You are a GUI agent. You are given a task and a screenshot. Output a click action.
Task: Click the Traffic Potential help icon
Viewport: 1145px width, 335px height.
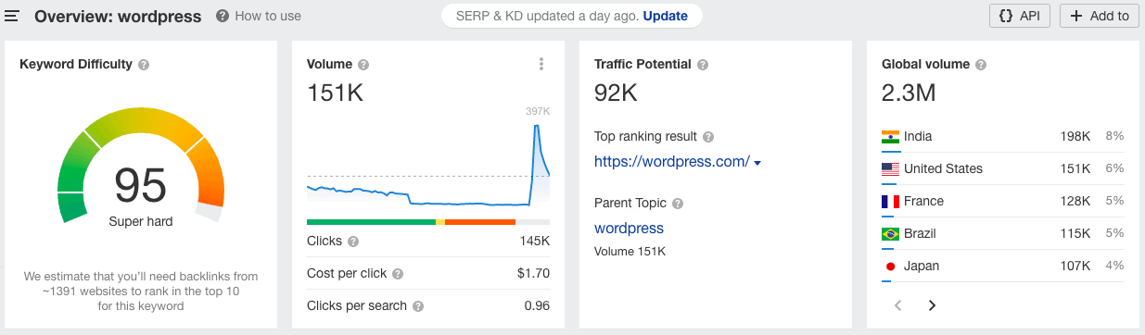pos(703,65)
